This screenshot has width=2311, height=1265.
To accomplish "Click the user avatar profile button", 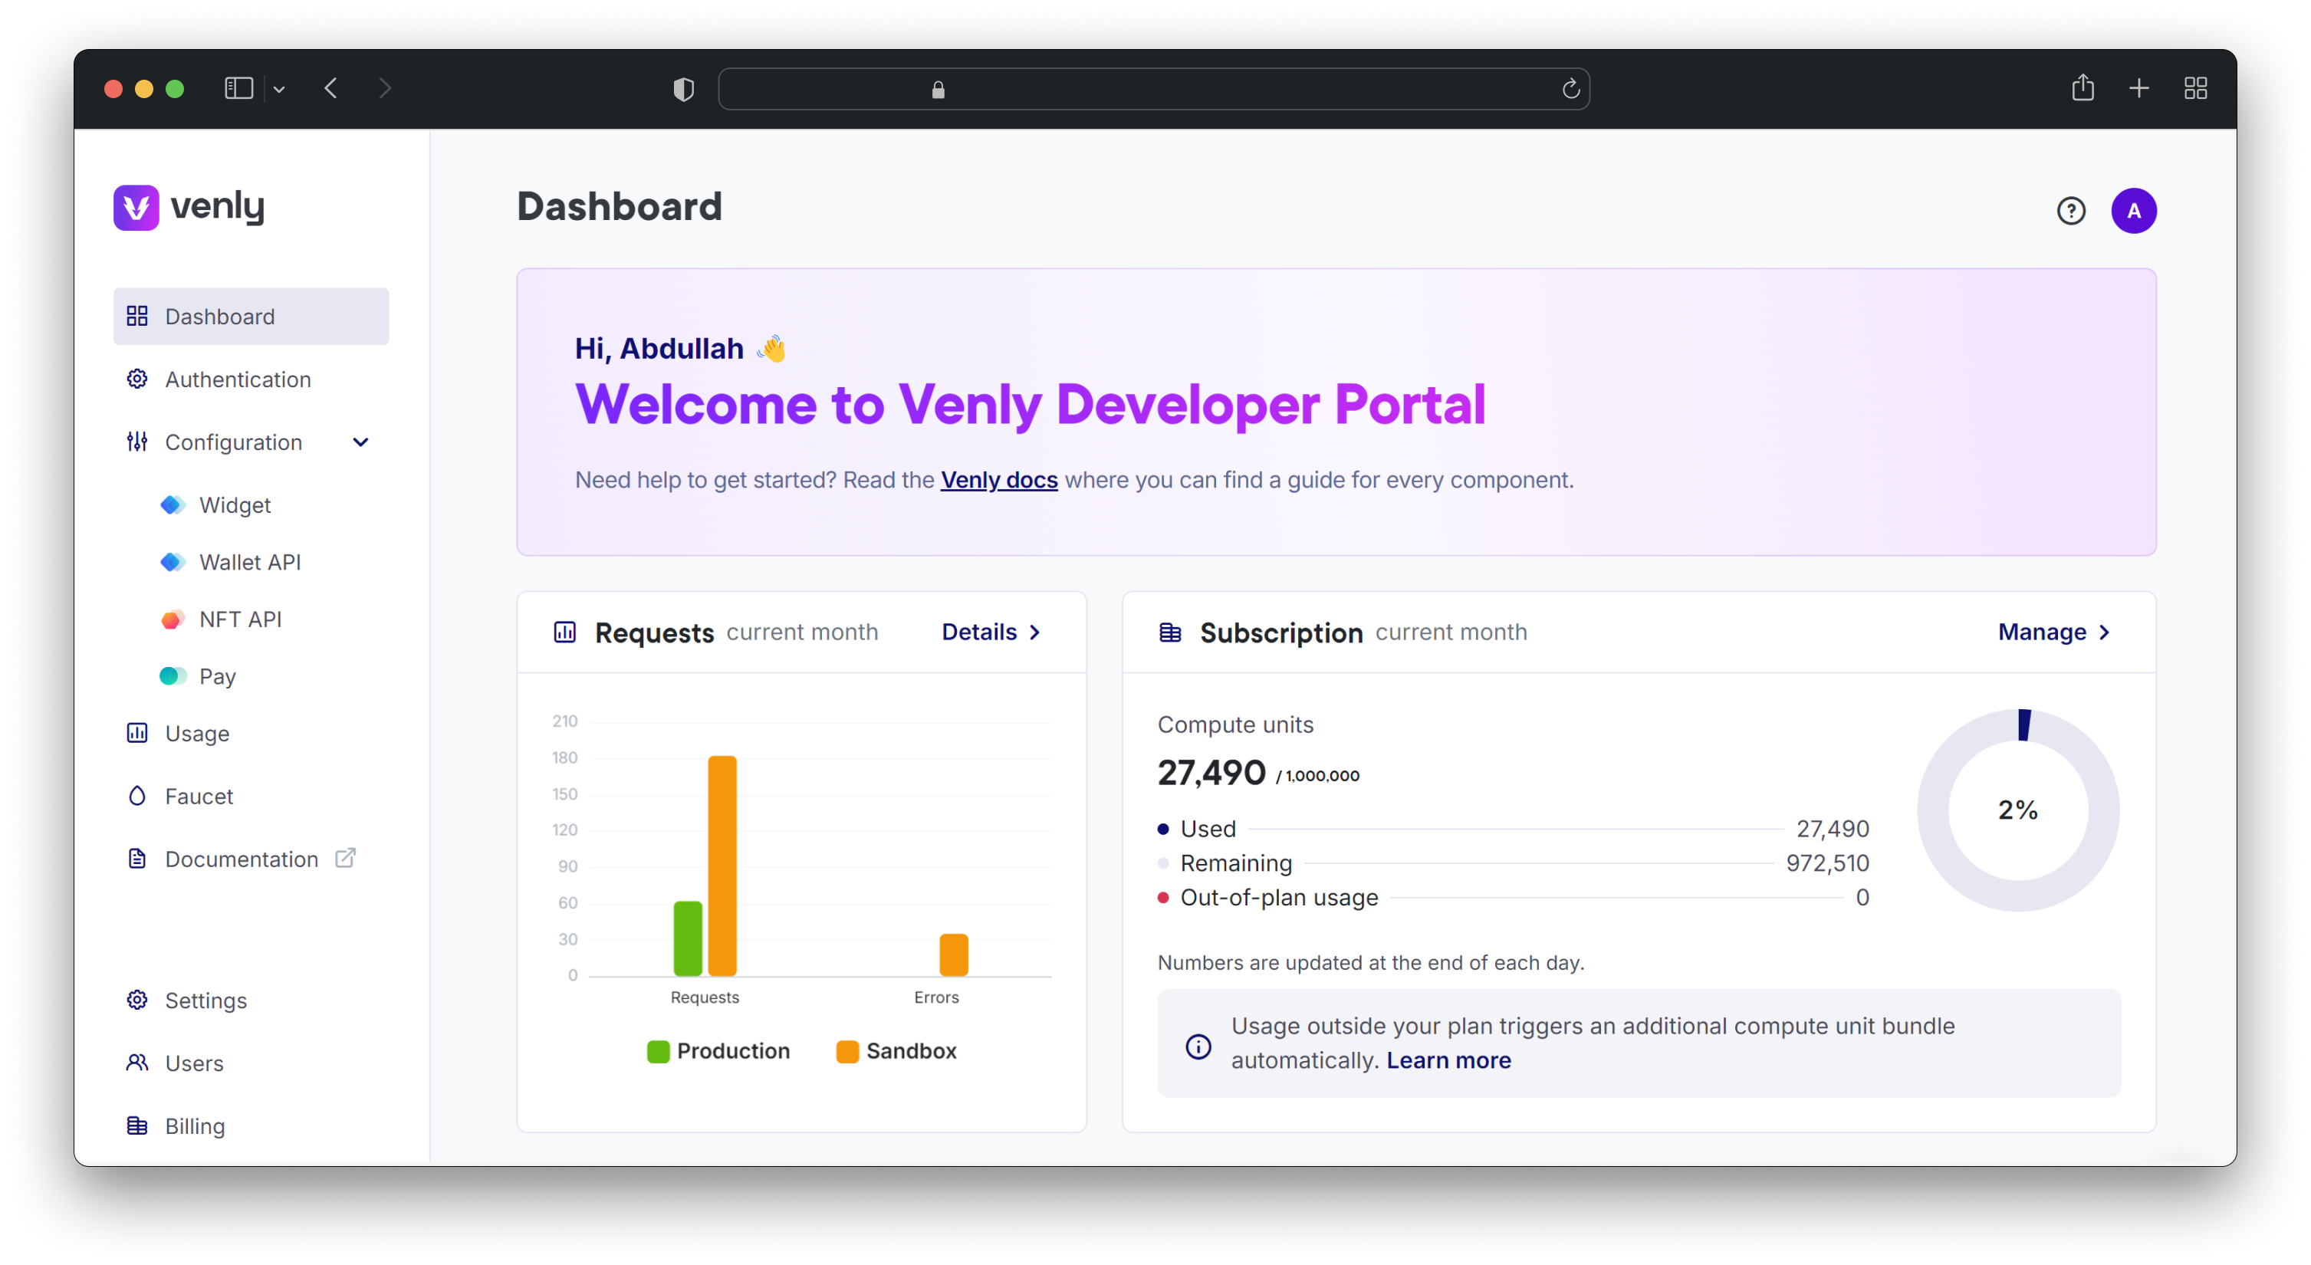I will point(2133,210).
